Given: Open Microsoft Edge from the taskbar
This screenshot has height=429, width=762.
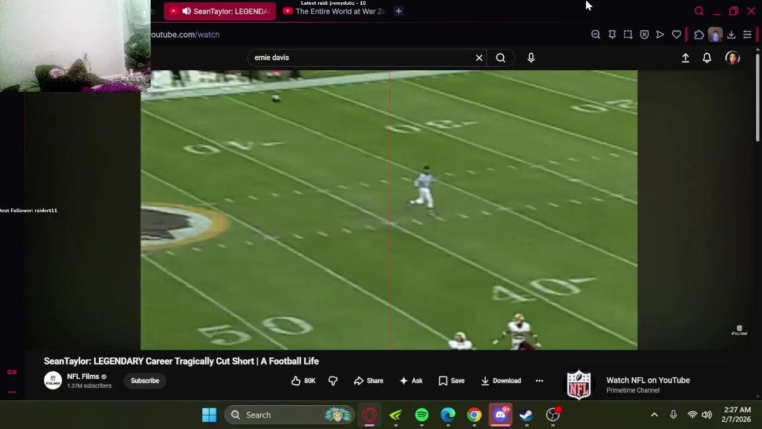Looking at the screenshot, I should (x=448, y=415).
